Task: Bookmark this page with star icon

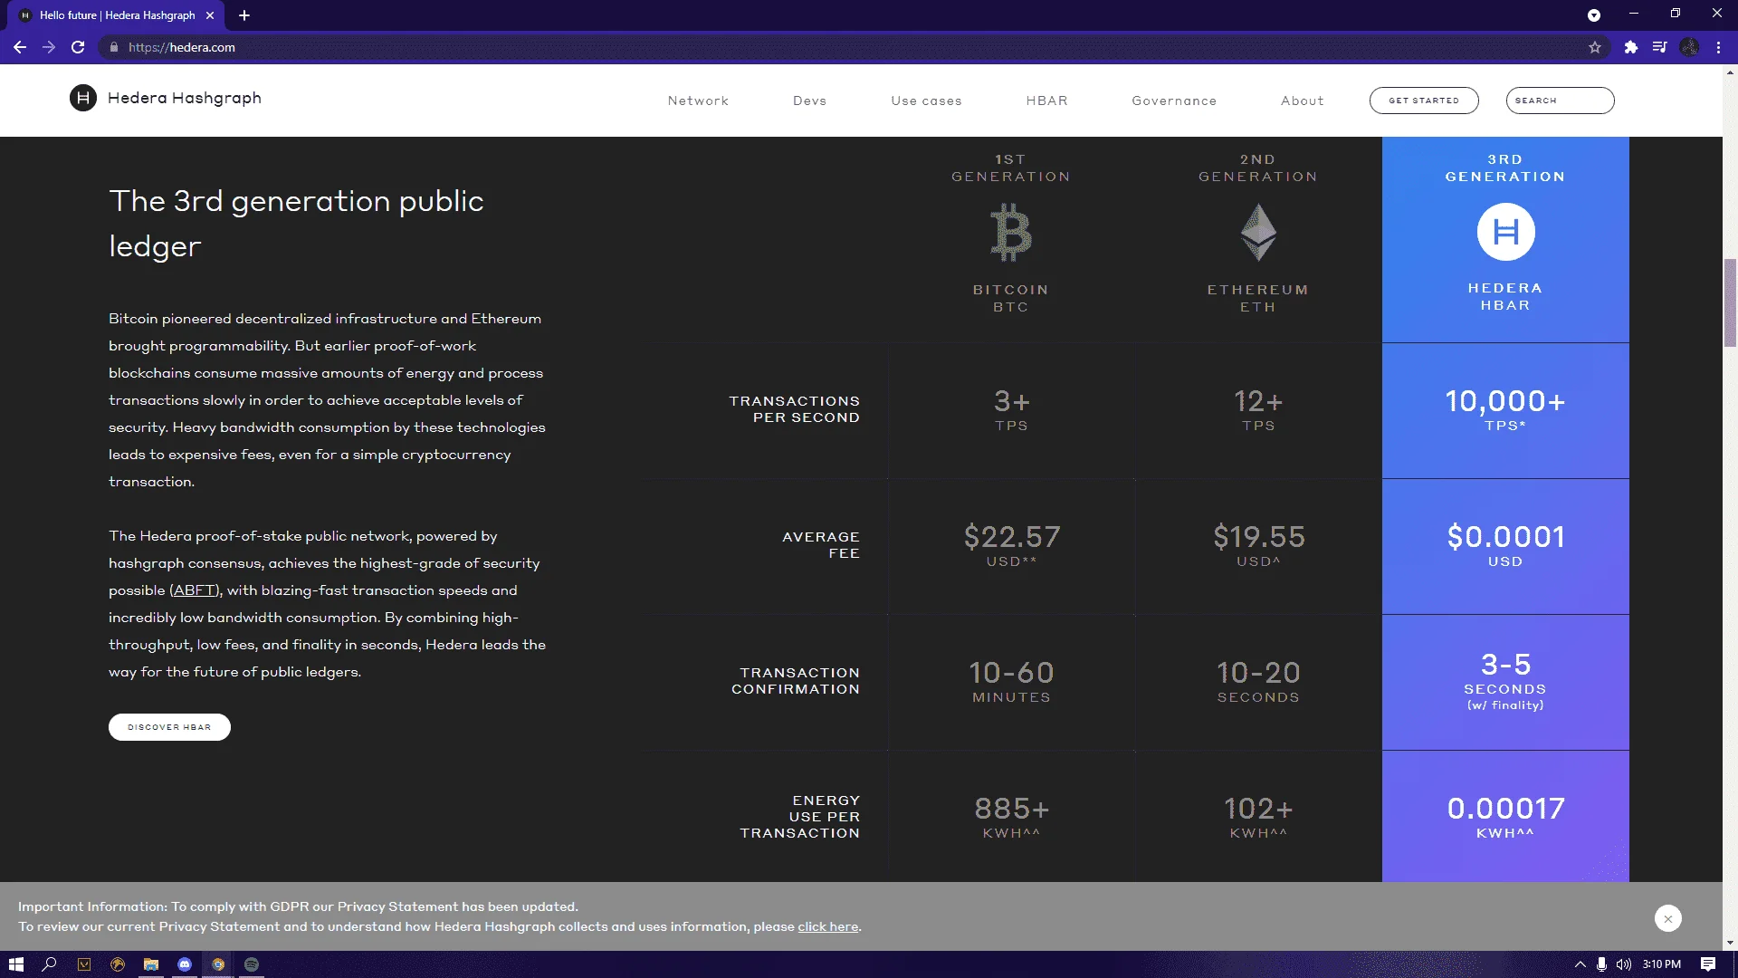Action: [x=1595, y=47]
